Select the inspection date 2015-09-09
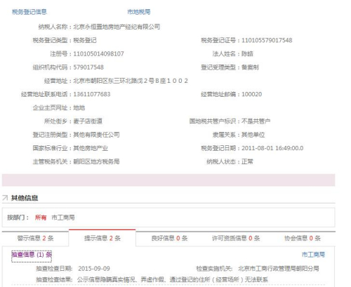The width and height of the screenshot is (351, 287). pyautogui.click(x=94, y=269)
